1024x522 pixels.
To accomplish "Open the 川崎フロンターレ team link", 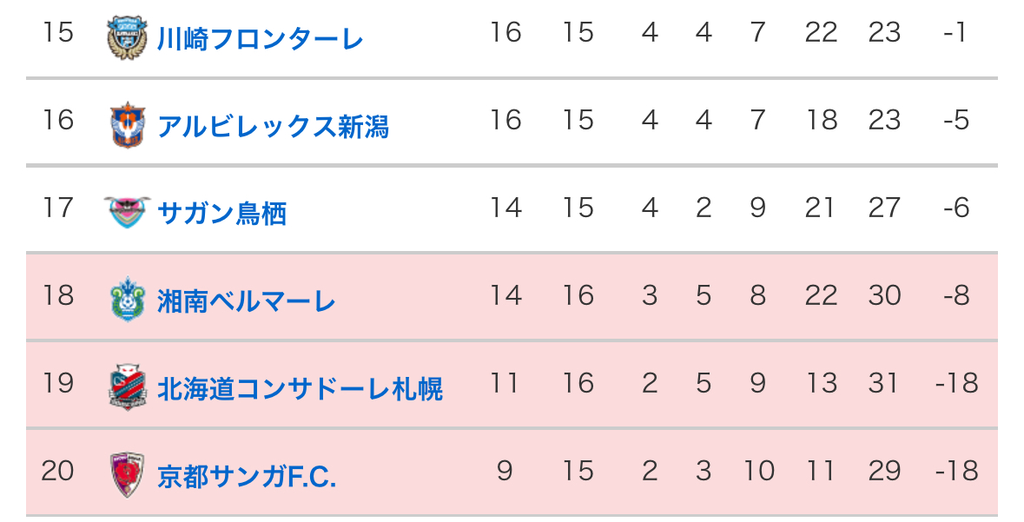I will (x=260, y=39).
